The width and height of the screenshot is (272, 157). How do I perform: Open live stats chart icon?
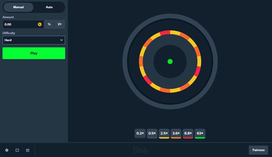[x=27, y=150]
